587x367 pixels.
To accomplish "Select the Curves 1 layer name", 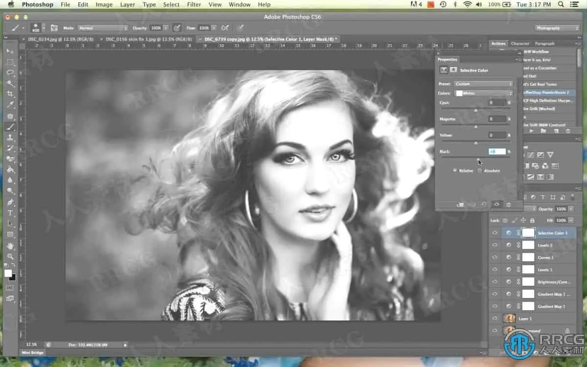I will point(546,257).
